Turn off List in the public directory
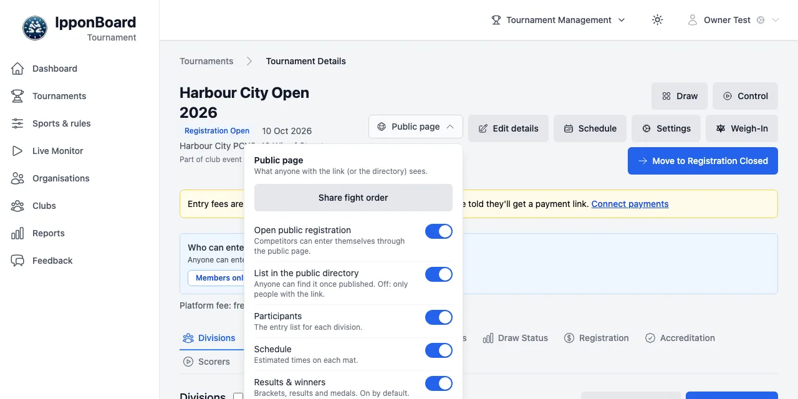The image size is (798, 399). (x=439, y=274)
